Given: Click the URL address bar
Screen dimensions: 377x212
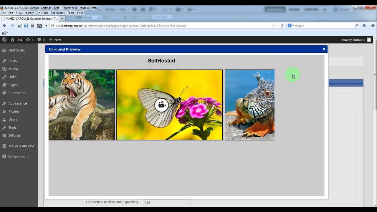Looking at the screenshot, I should tap(161, 26).
